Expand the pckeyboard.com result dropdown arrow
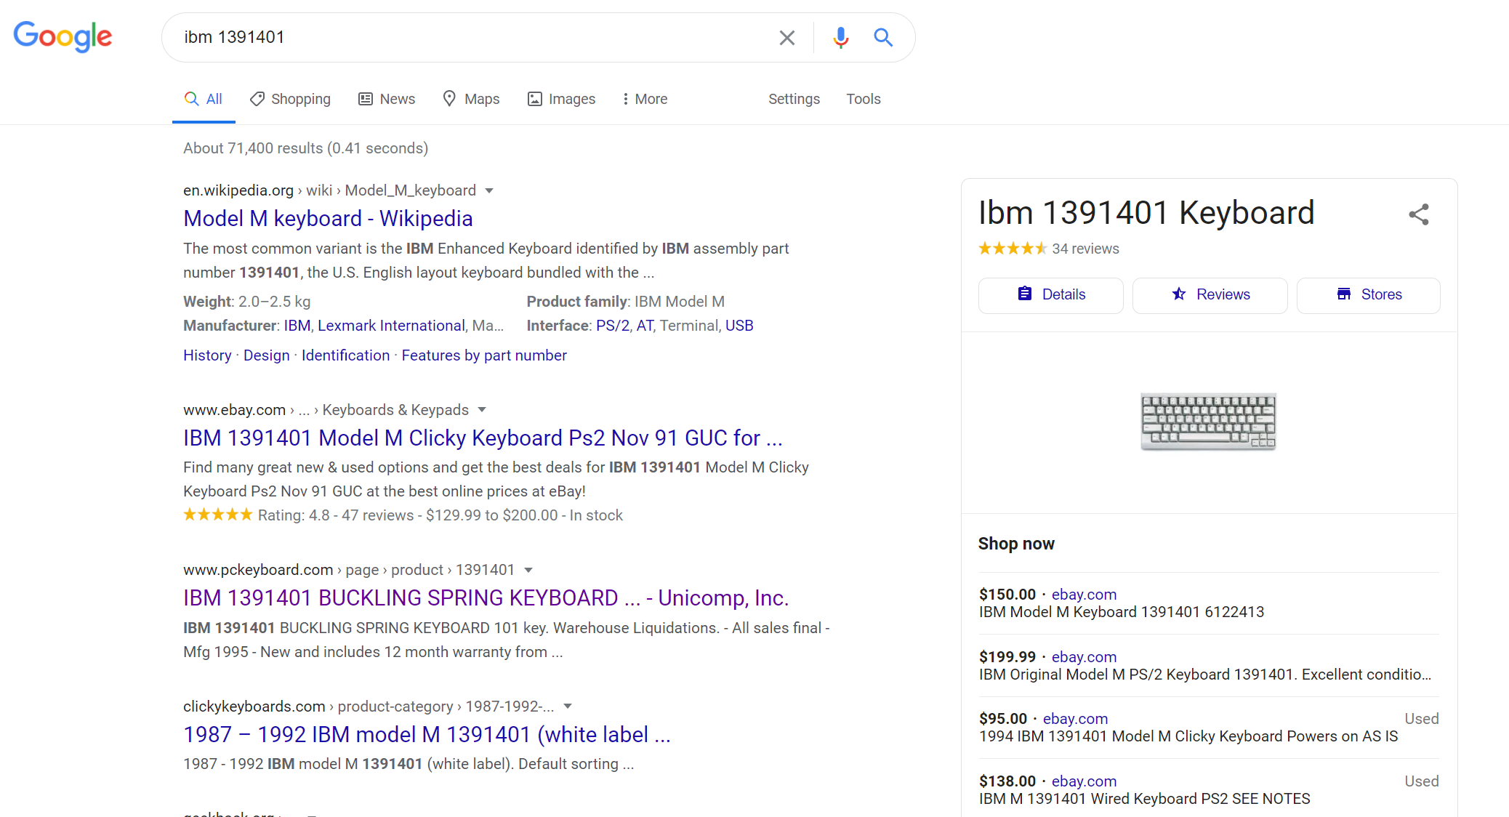Image resolution: width=1509 pixels, height=817 pixels. [528, 570]
